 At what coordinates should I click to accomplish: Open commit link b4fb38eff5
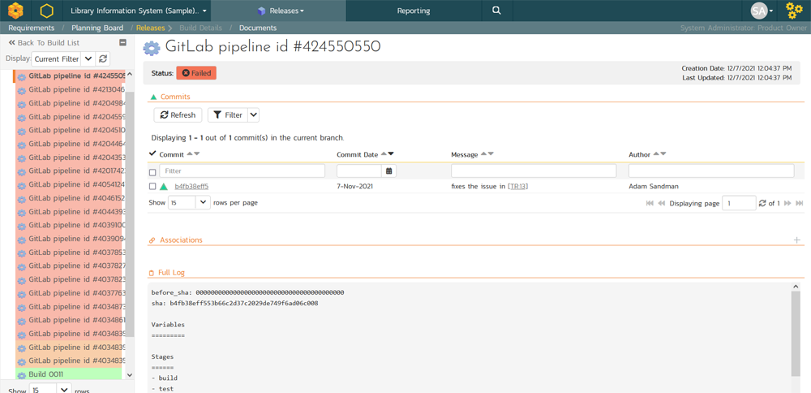point(191,187)
